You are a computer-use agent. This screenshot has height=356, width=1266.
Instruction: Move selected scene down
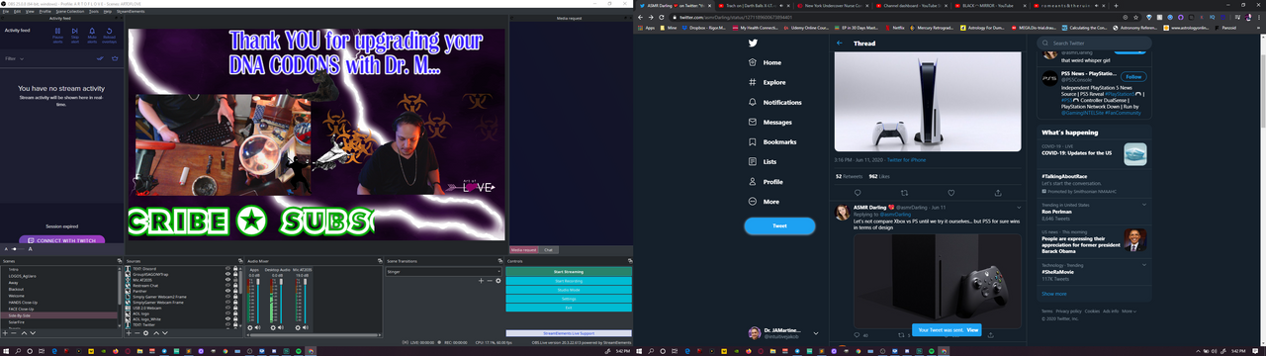coord(33,333)
